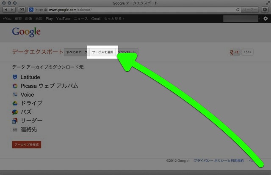Click the ドライブ text
Screen dimensions: 271x175
click(31, 103)
